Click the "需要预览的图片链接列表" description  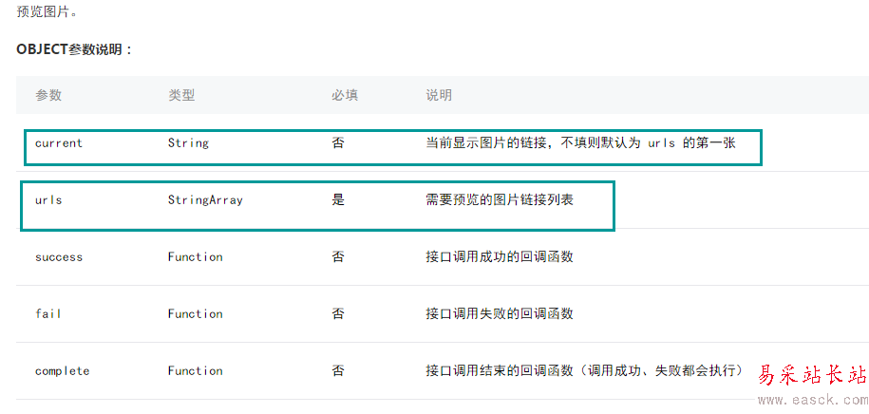(x=500, y=200)
